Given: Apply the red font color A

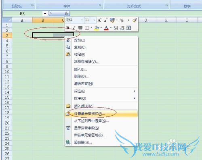Looking at the screenshot, I should (x=106, y=28).
